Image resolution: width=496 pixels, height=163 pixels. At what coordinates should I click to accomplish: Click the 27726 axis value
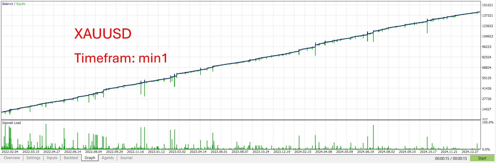click(487, 99)
